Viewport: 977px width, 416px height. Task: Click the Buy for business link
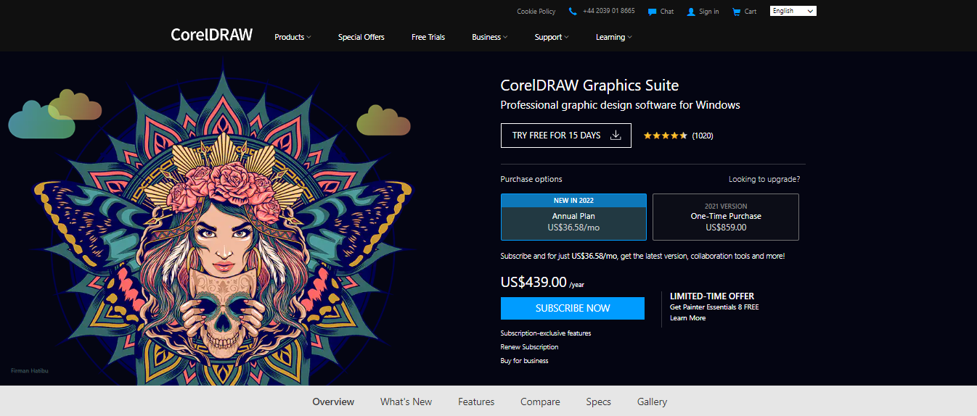[x=525, y=361]
